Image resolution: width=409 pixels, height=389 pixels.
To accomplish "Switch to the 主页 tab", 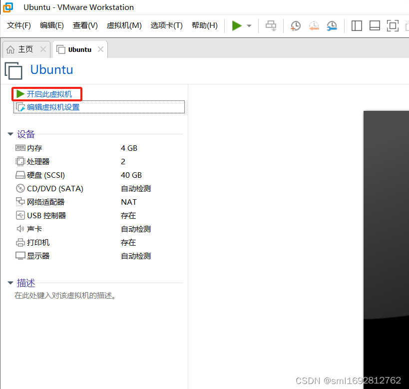I will coord(22,49).
